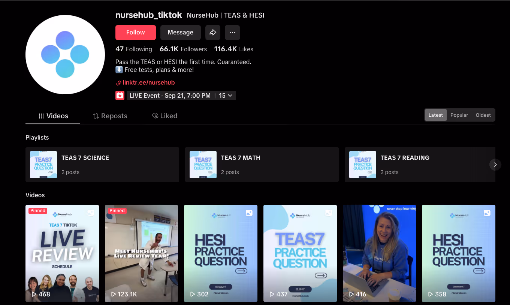This screenshot has width=510, height=305.
Task: Click the LIVE Event calendar icon
Action: (120, 95)
